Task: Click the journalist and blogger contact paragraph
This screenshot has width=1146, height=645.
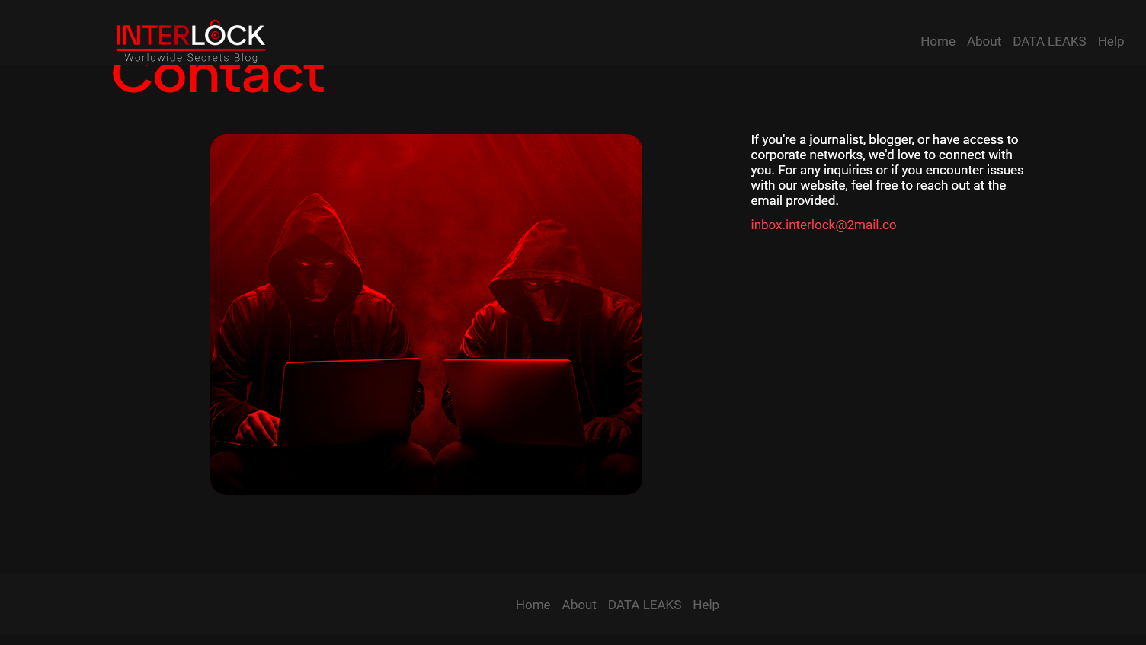Action: [x=887, y=170]
